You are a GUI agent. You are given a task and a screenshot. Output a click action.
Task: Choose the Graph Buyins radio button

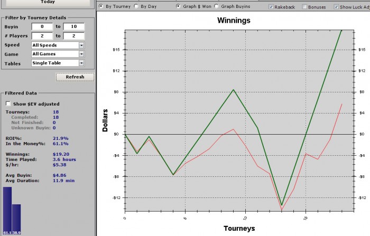[216, 6]
